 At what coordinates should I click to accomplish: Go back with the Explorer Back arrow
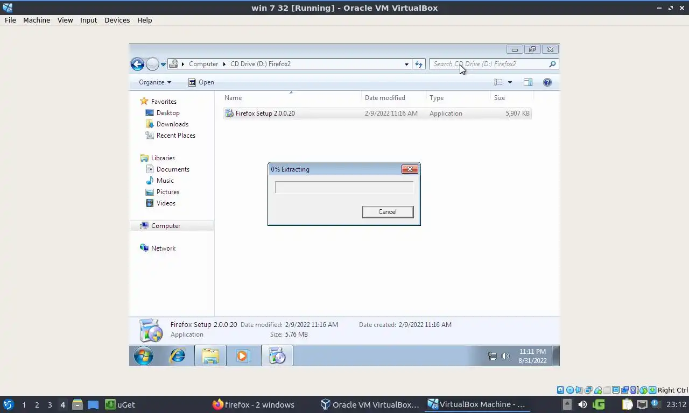pos(137,64)
